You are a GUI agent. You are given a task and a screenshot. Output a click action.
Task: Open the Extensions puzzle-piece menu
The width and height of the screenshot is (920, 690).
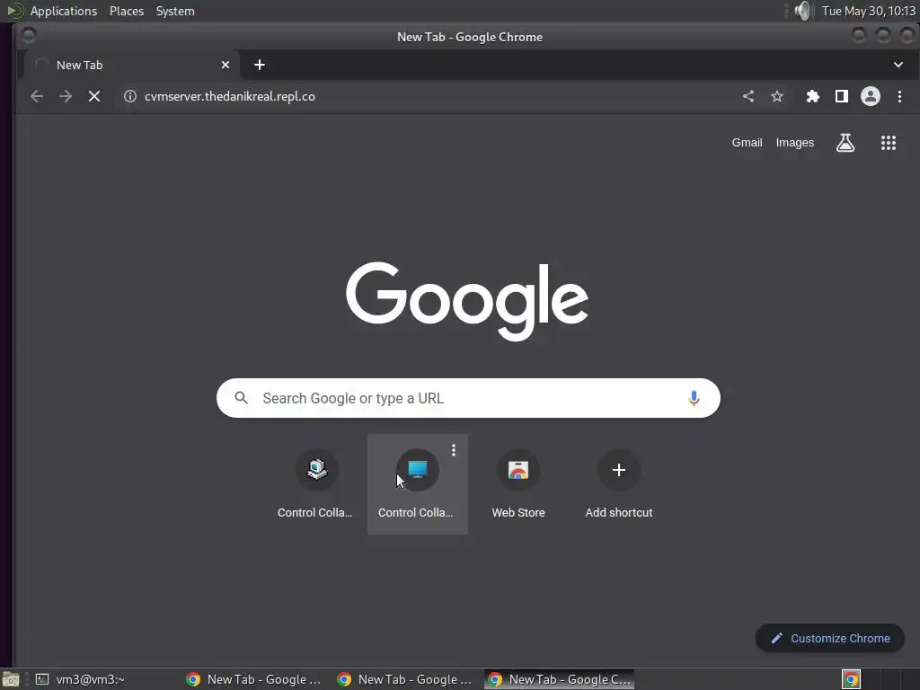812,96
